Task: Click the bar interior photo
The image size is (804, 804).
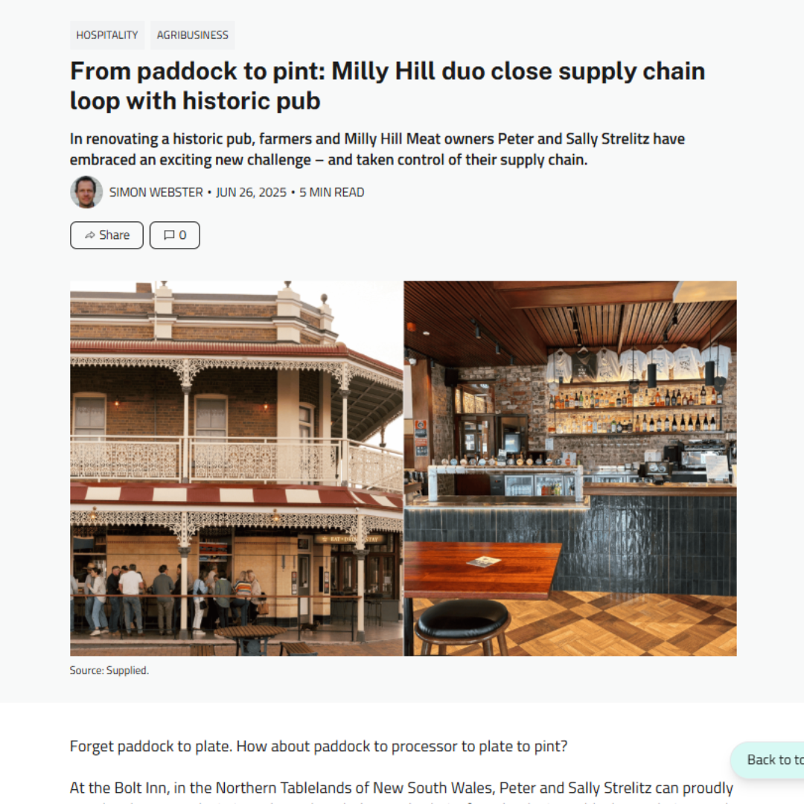Action: pyautogui.click(x=570, y=468)
